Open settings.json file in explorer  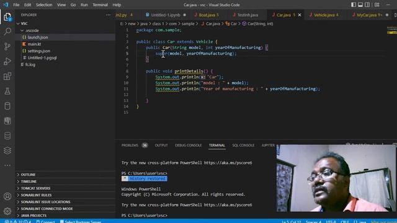65,51
